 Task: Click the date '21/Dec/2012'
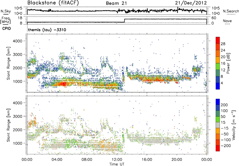191,3
